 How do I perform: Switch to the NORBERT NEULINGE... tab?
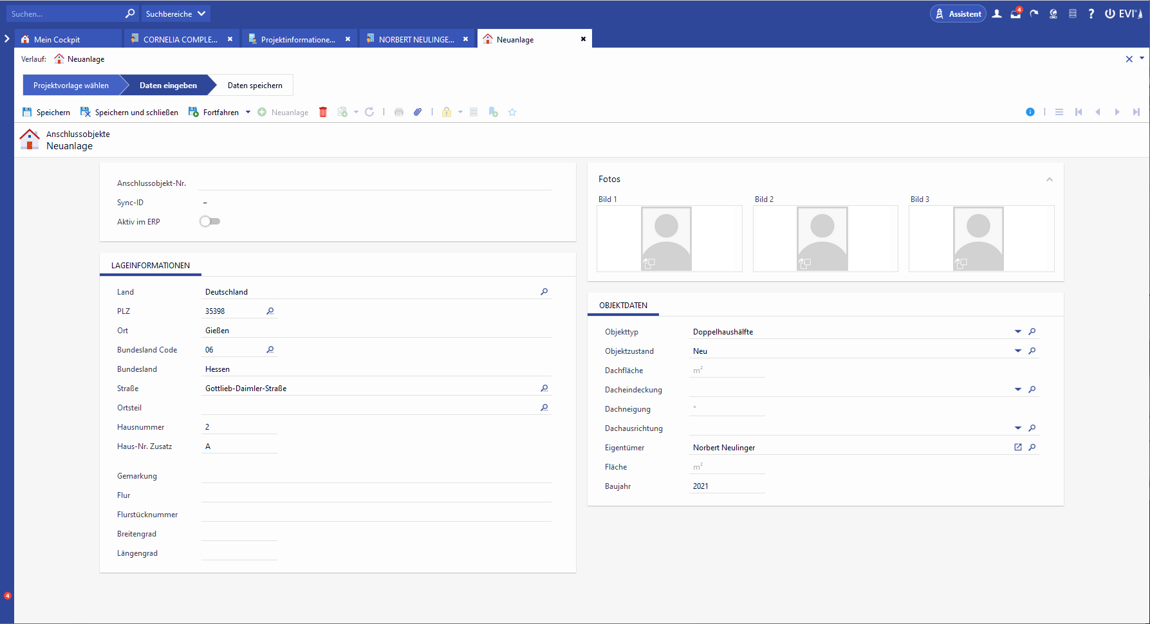tap(416, 39)
